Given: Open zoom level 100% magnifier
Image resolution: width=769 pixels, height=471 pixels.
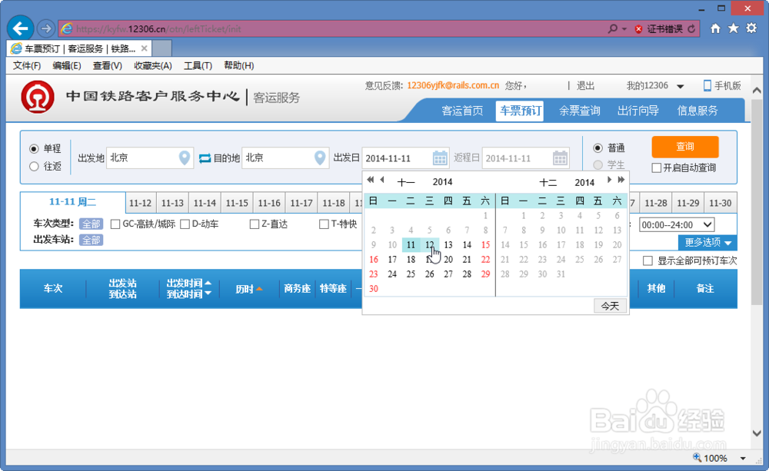Looking at the screenshot, I should point(697,458).
